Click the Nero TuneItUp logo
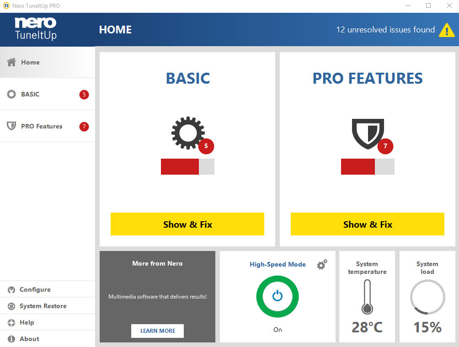This screenshot has height=347, width=459. tap(36, 29)
